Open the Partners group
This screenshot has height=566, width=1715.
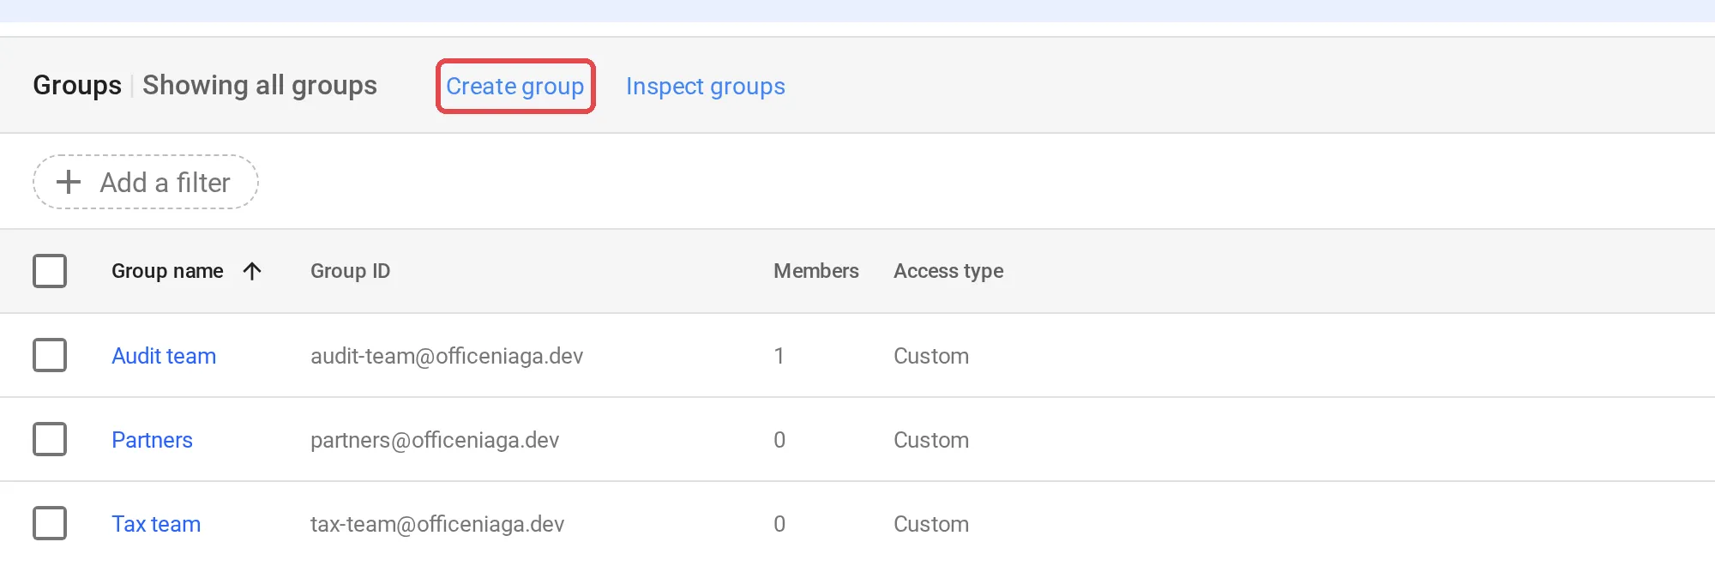coord(152,439)
